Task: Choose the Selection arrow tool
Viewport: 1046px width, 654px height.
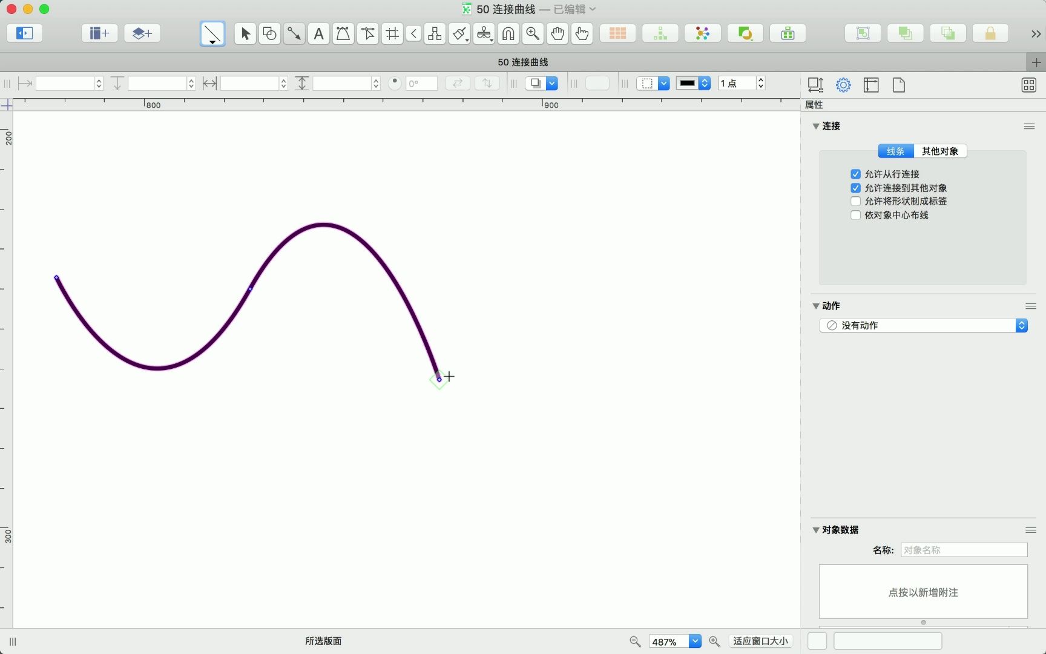Action: (x=245, y=34)
